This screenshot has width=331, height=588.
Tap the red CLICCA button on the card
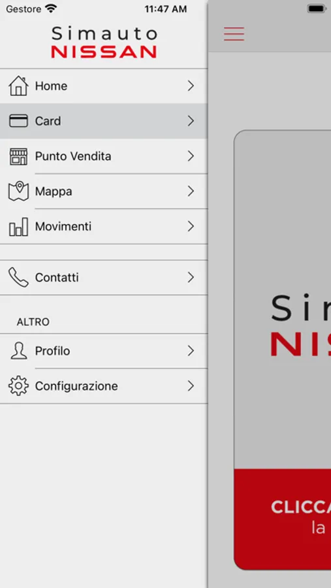(x=283, y=519)
